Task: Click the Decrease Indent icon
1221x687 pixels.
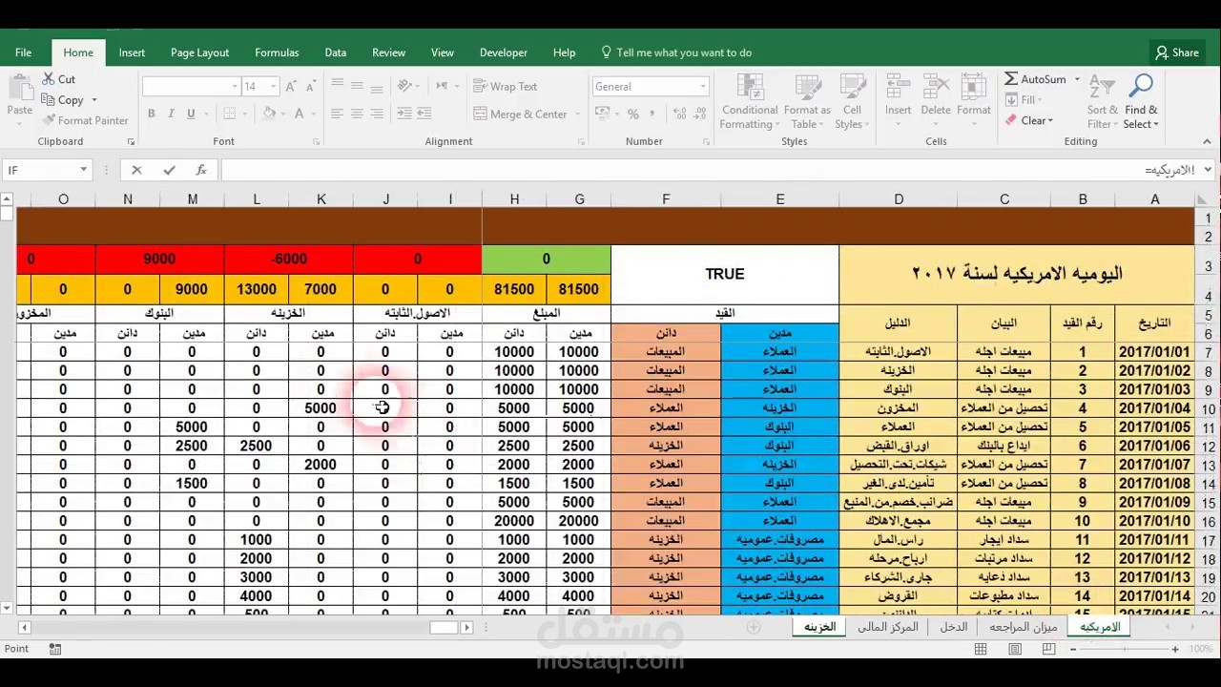Action: click(404, 114)
